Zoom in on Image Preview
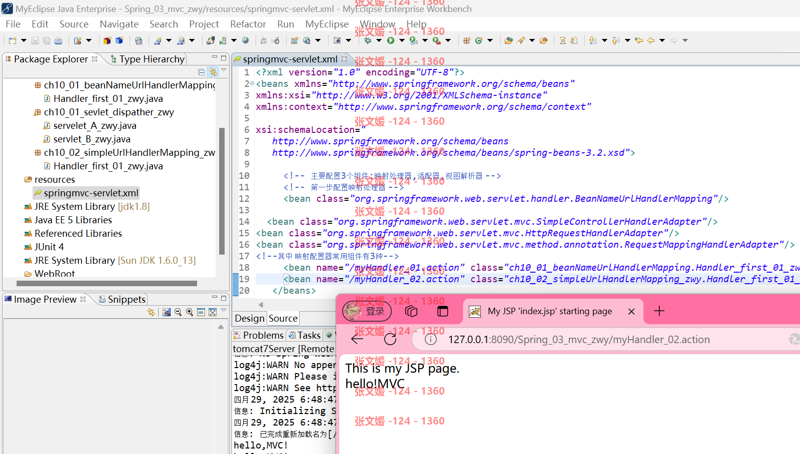 coord(190,312)
